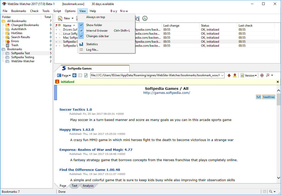Open dropdown arrow after external-open icon
The image size is (281, 195).
click(272, 75)
